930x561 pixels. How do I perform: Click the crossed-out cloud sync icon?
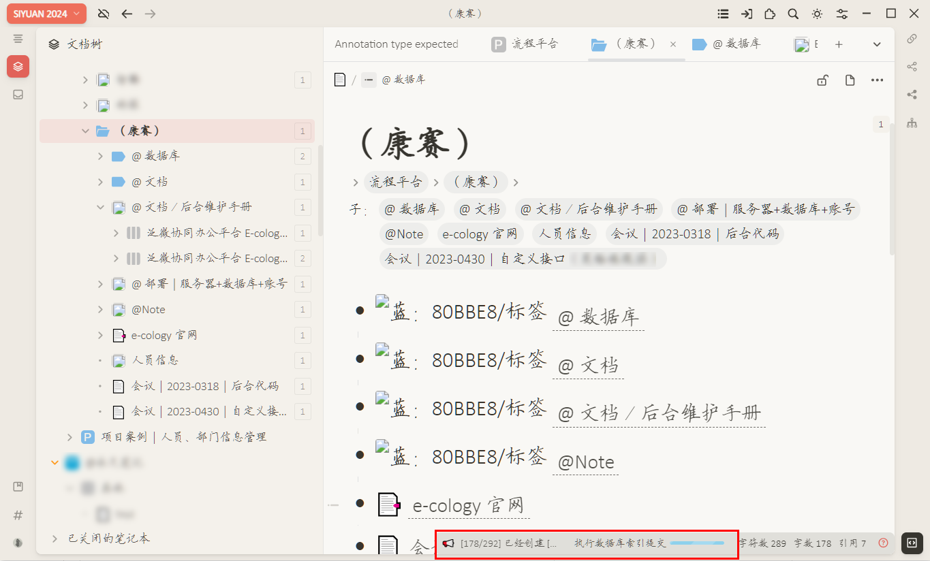pos(104,14)
